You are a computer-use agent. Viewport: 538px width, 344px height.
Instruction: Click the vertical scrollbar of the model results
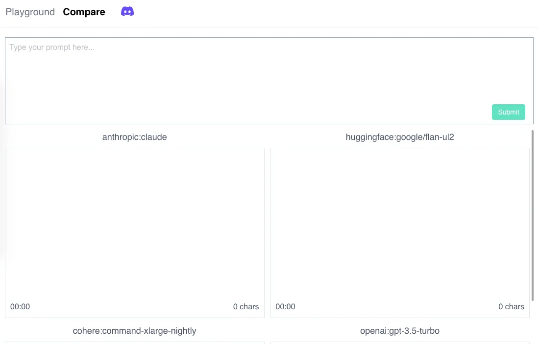(533, 215)
